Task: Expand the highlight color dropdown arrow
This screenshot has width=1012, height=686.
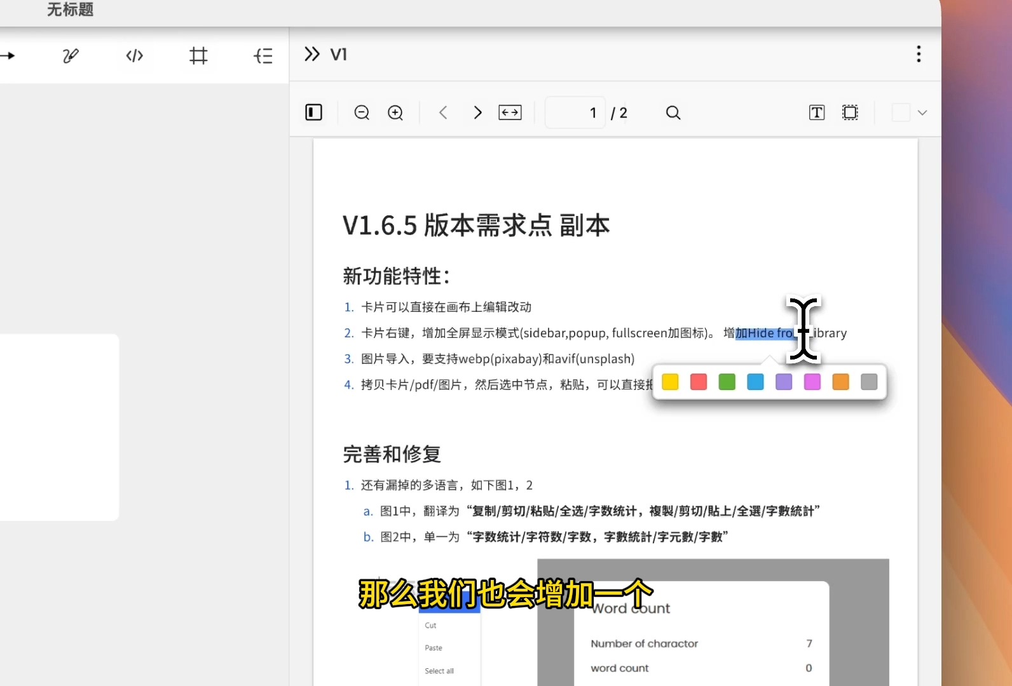Action: pos(922,112)
